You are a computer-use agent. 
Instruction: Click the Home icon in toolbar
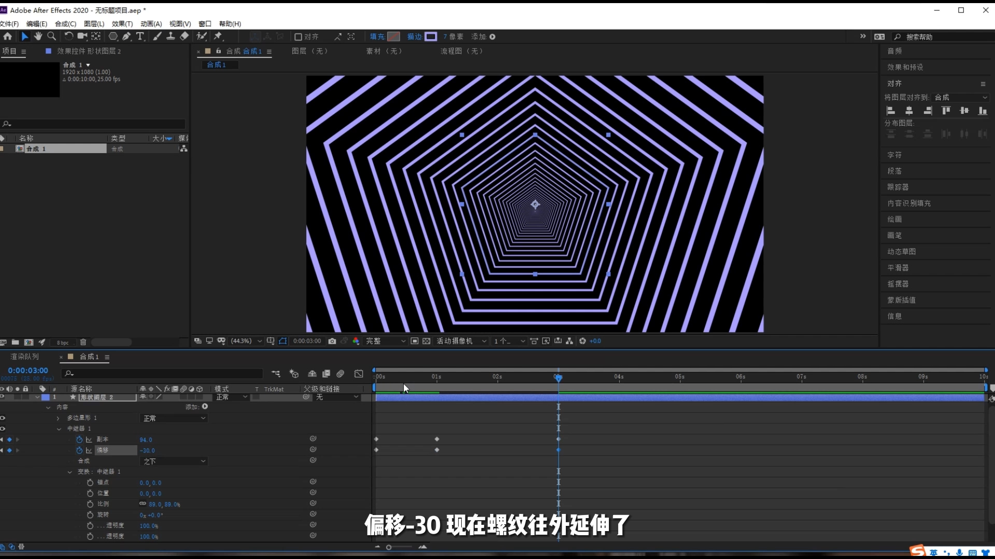8,36
